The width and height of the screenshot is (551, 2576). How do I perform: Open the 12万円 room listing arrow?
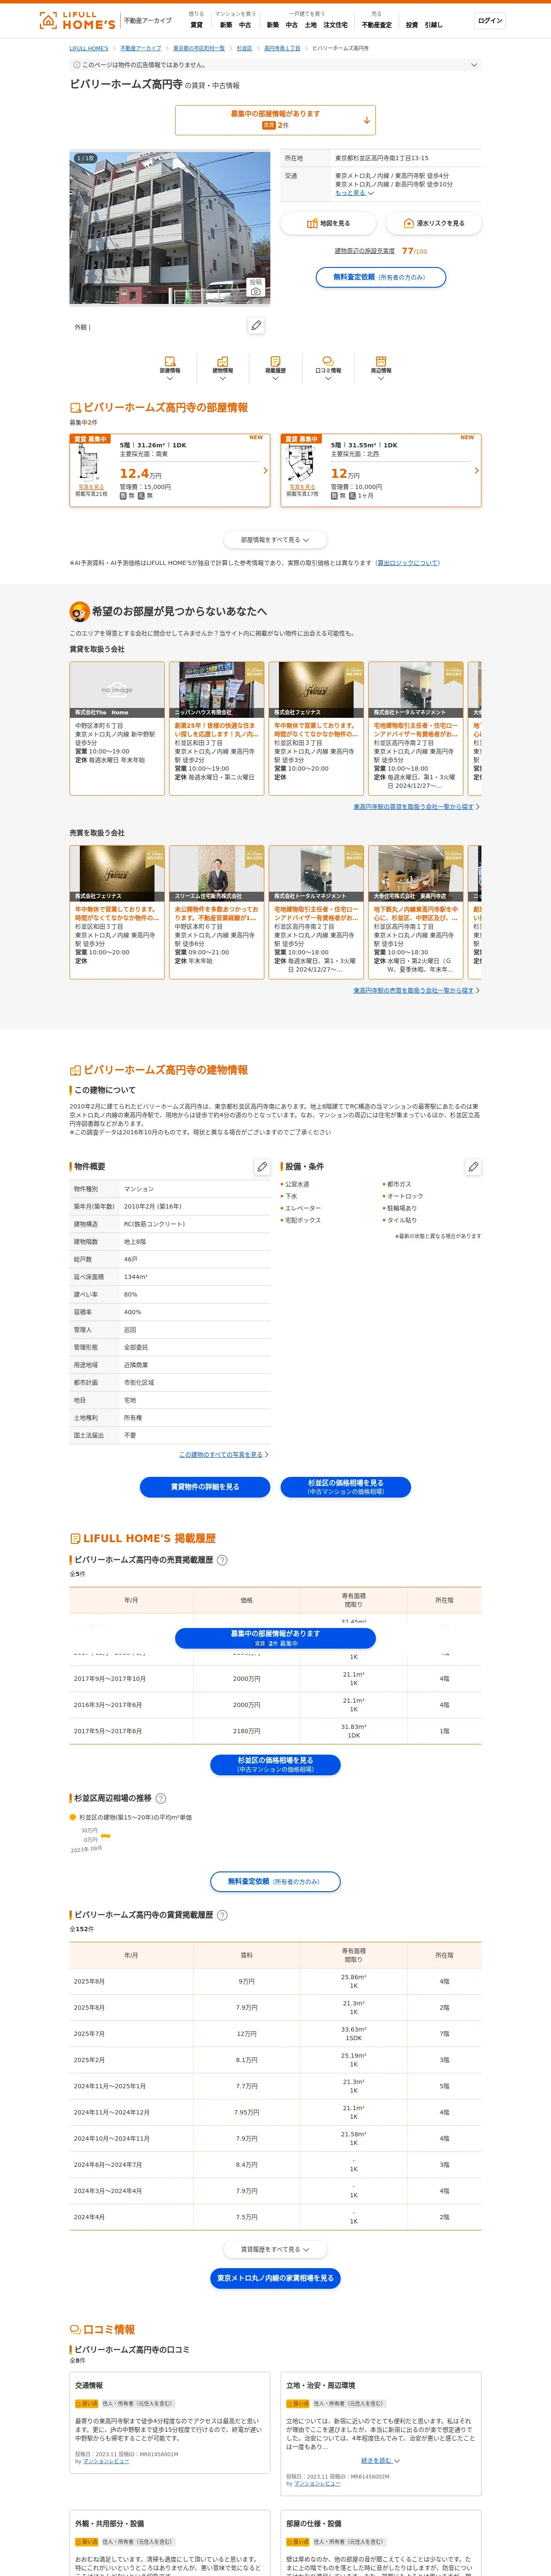476,470
